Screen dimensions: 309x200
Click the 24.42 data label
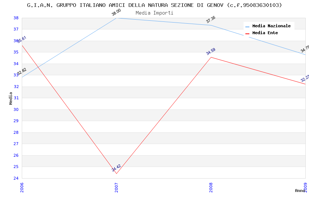[x=116, y=168]
